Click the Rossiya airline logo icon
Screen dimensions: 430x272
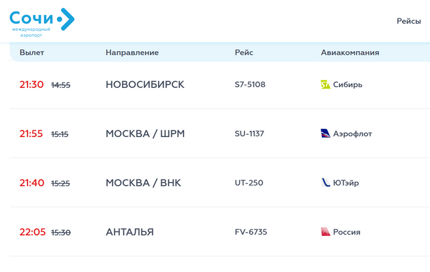[325, 232]
